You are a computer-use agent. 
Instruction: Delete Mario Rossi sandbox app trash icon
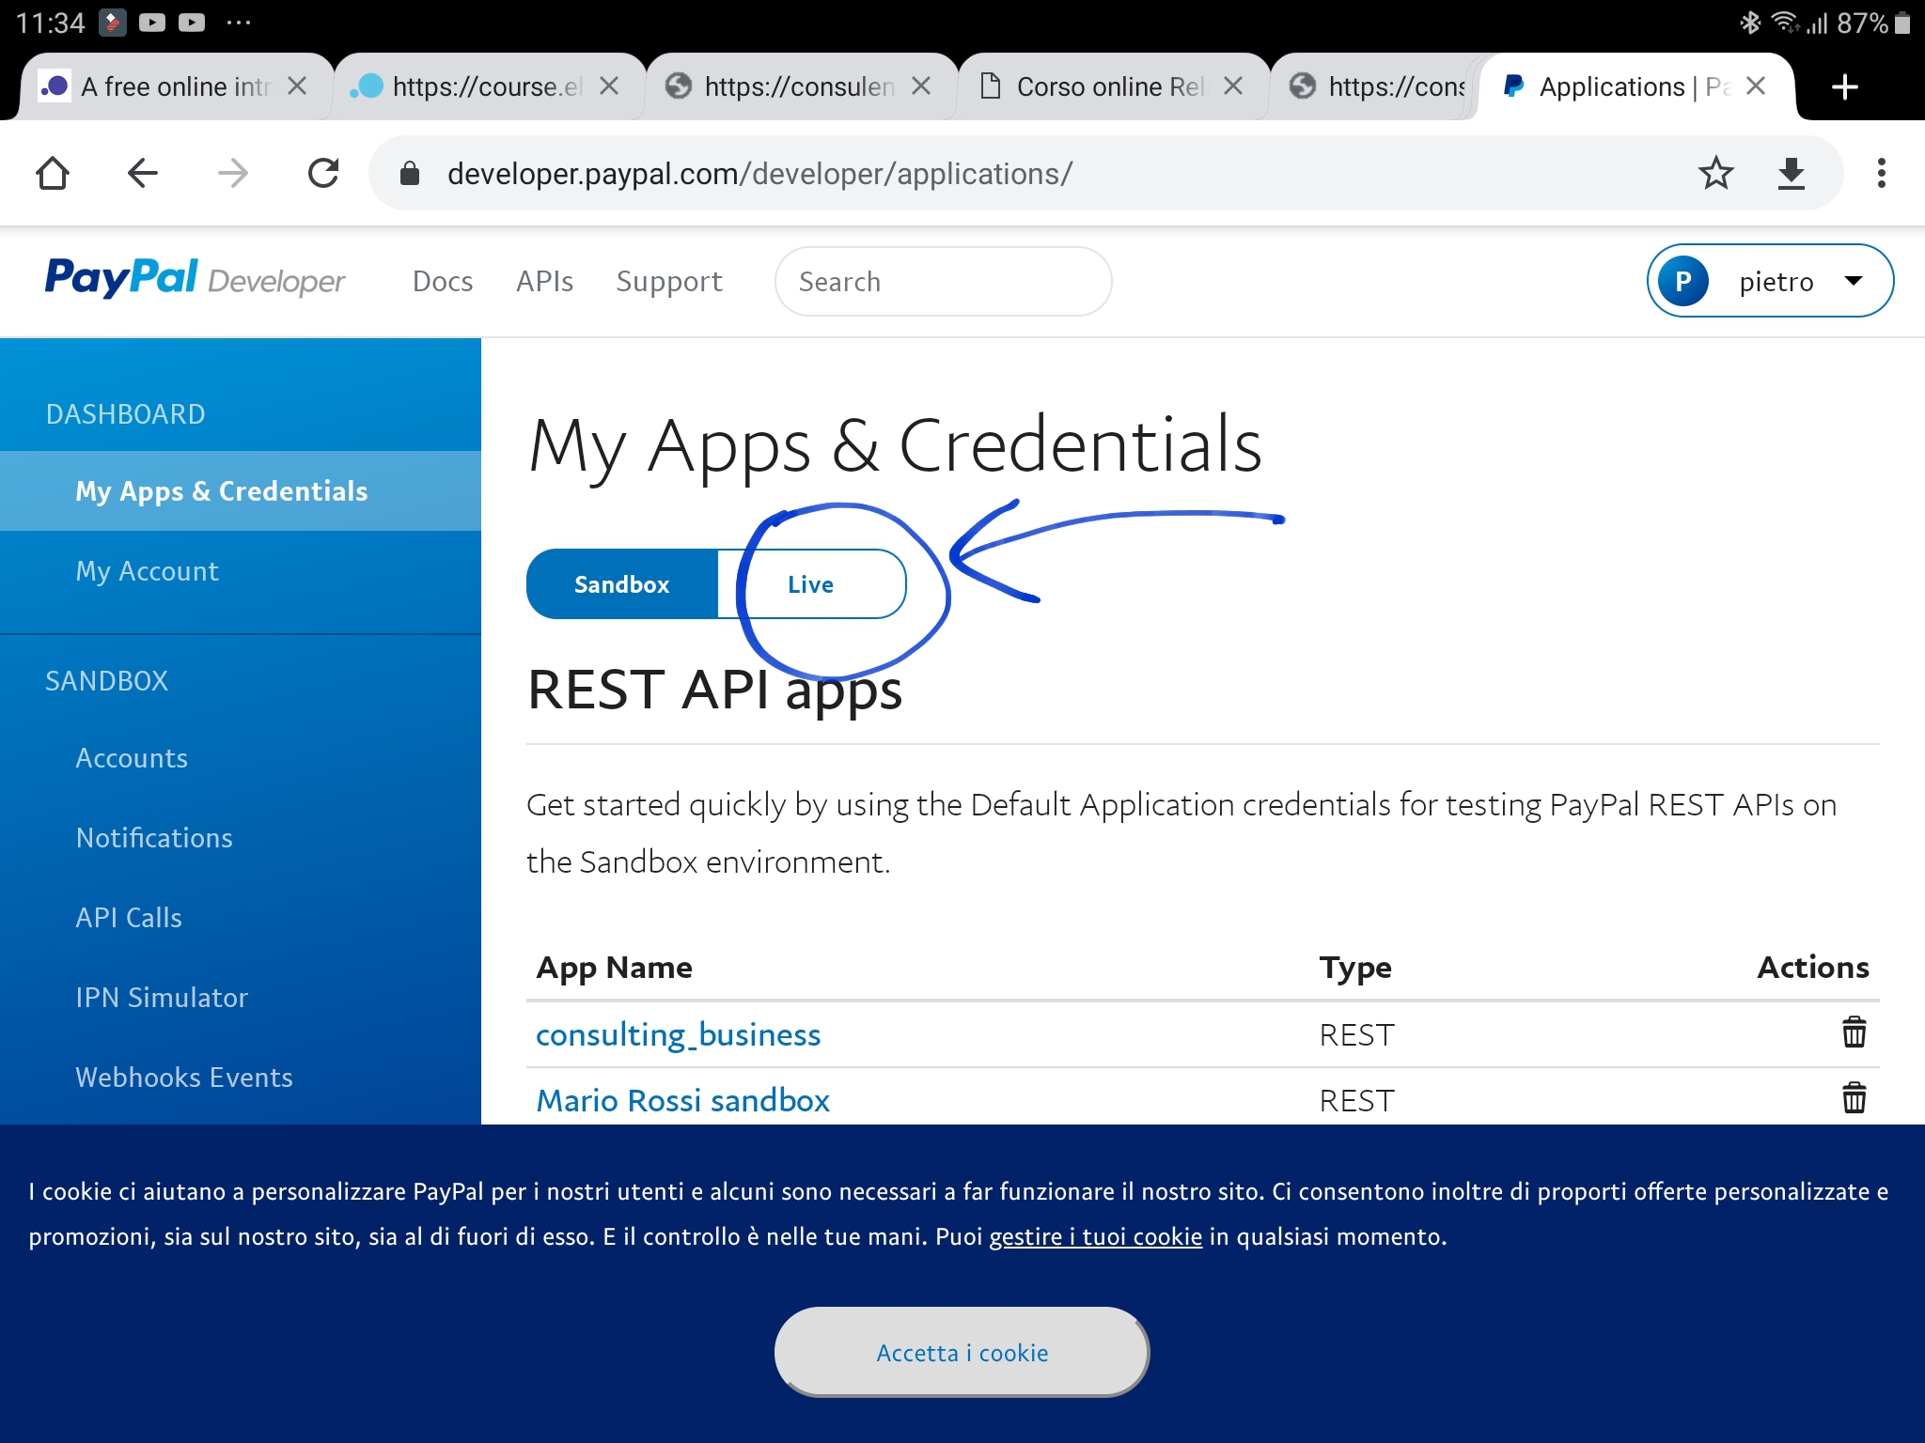1854,1098
